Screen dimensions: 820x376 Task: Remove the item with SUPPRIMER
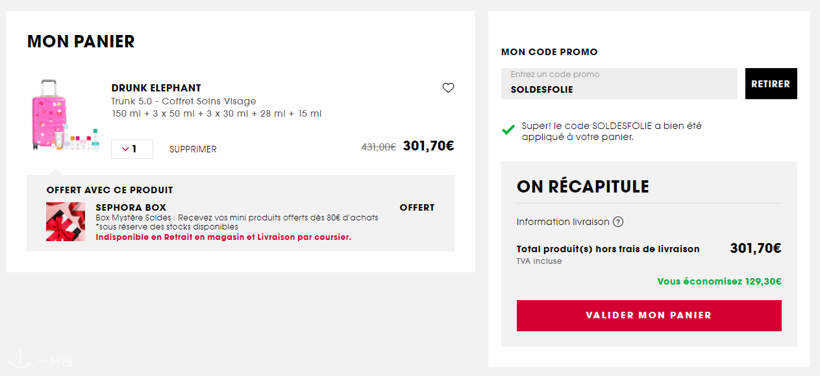click(x=193, y=149)
